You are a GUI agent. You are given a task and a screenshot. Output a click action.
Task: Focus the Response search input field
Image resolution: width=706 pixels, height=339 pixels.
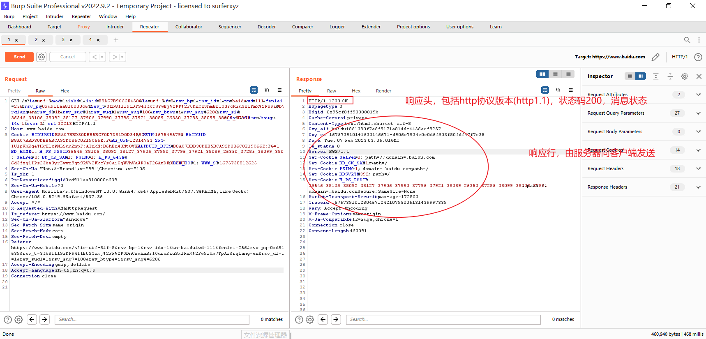pyautogui.click(x=443, y=319)
